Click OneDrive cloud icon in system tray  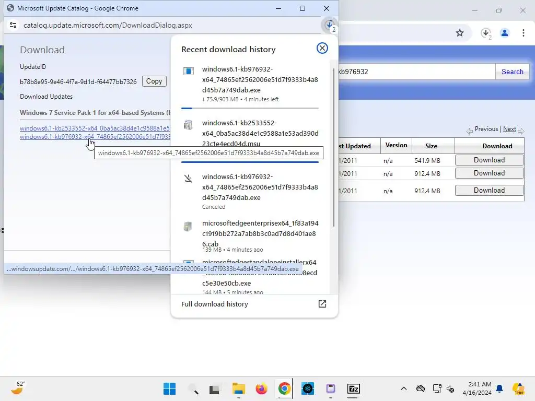[x=421, y=388]
